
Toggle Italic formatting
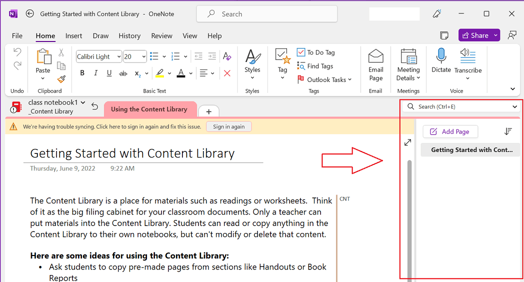click(x=95, y=73)
